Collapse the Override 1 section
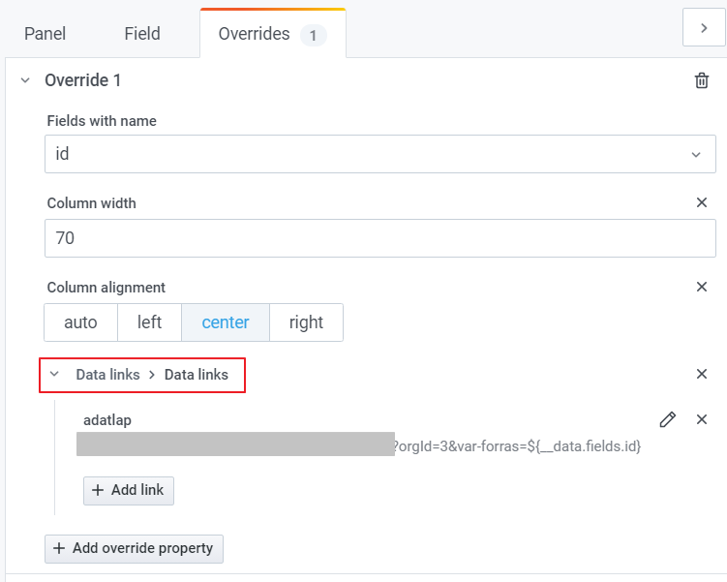 click(25, 80)
